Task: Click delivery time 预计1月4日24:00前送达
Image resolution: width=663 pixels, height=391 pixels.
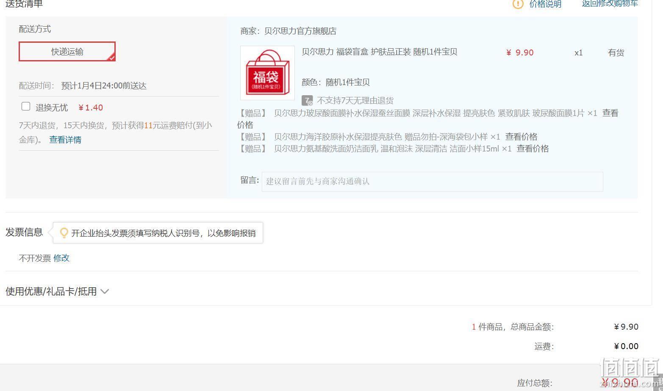Action: click(x=104, y=86)
